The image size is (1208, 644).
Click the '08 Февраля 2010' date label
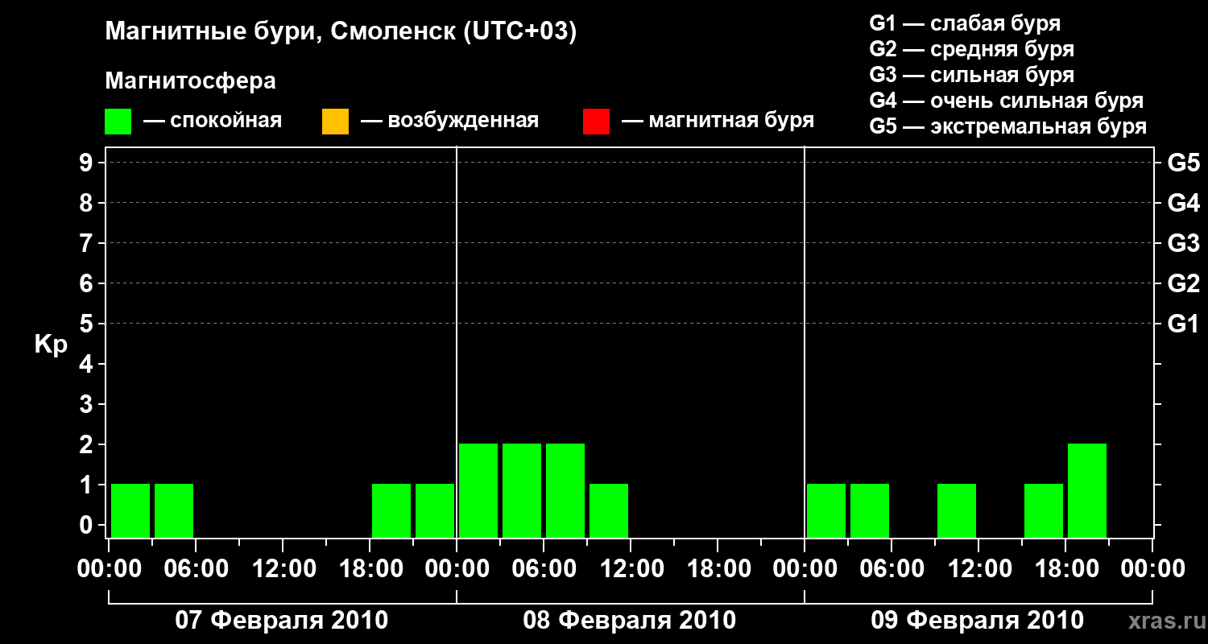click(630, 621)
